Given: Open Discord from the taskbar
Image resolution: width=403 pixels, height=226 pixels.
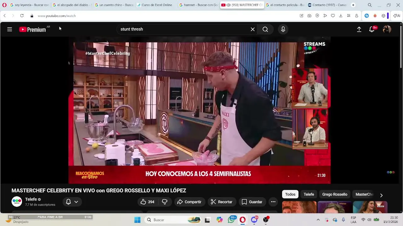Looking at the screenshot, I should tap(254, 220).
